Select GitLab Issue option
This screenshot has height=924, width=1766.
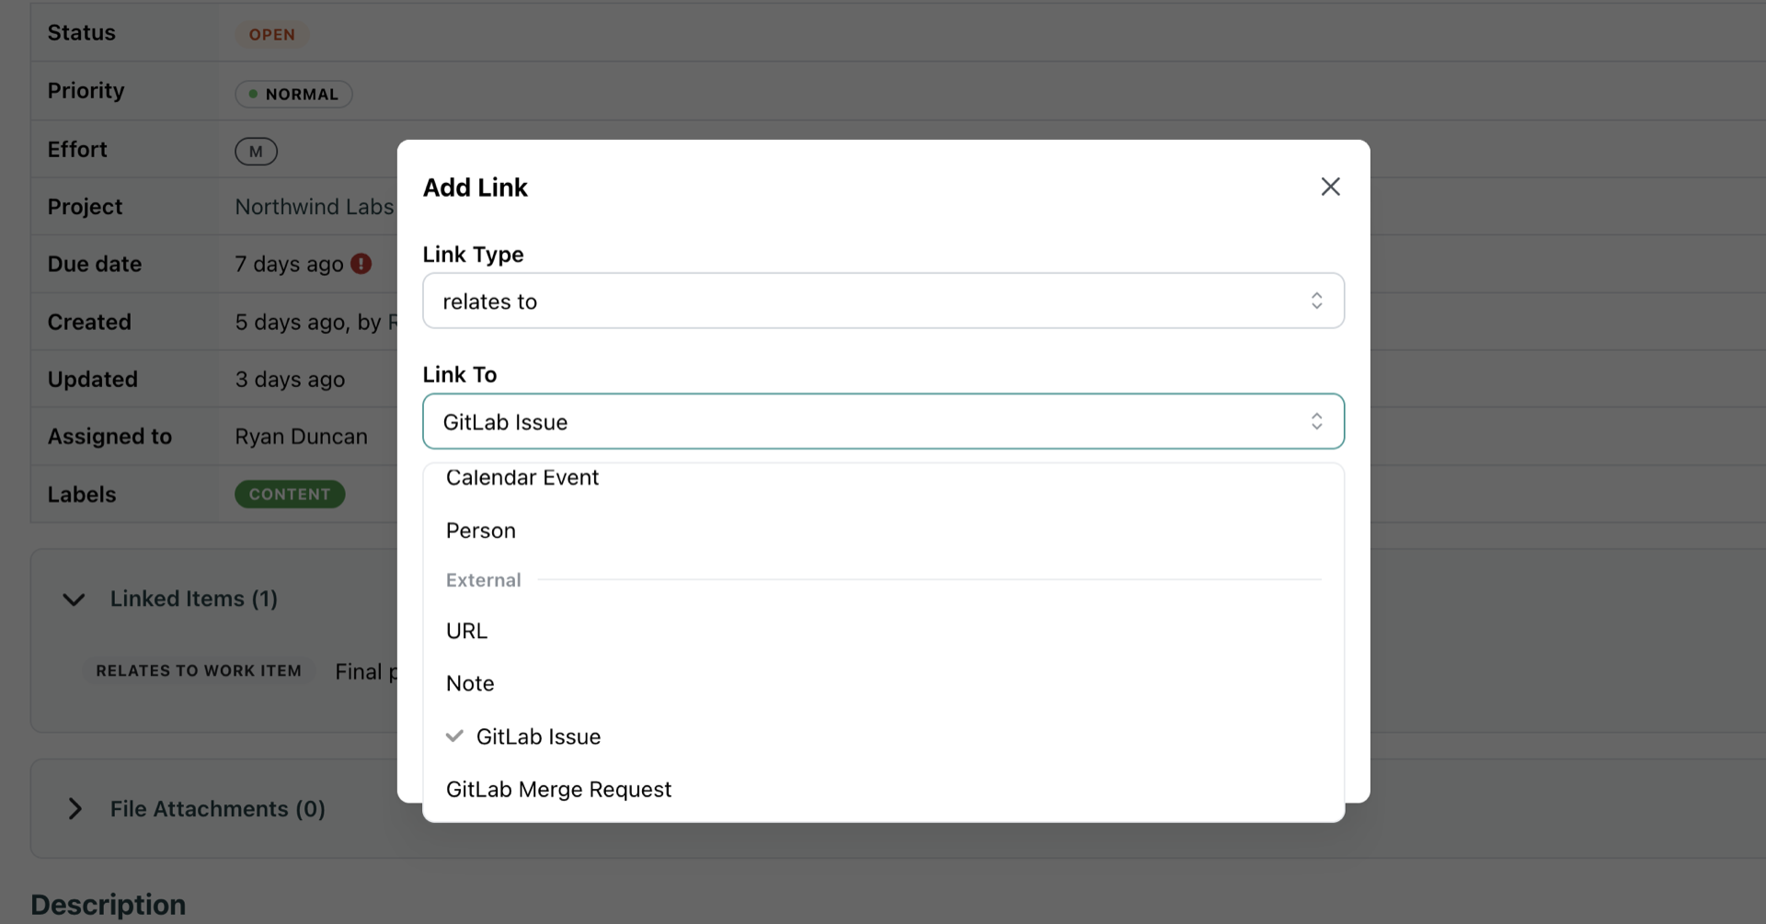coord(883,736)
